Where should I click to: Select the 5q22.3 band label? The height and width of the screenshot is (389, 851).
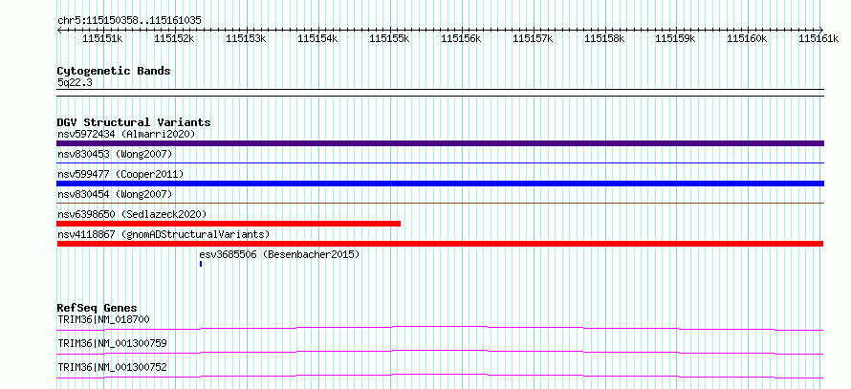(74, 83)
